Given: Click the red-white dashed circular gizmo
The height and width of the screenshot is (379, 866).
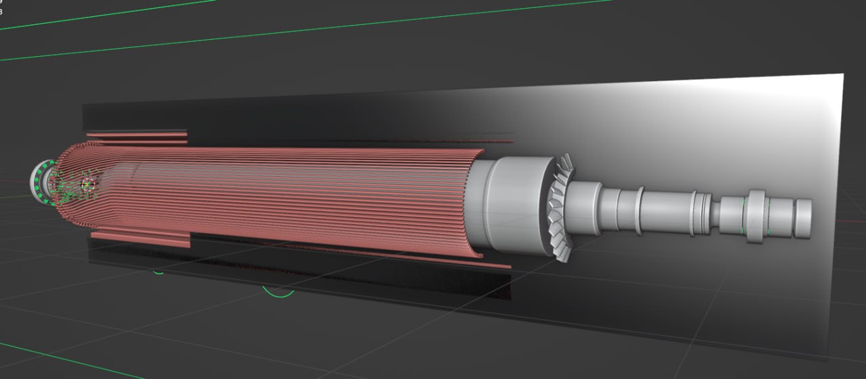Looking at the screenshot, I should [x=86, y=184].
